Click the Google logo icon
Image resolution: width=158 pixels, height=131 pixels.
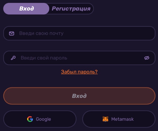(x=30, y=119)
